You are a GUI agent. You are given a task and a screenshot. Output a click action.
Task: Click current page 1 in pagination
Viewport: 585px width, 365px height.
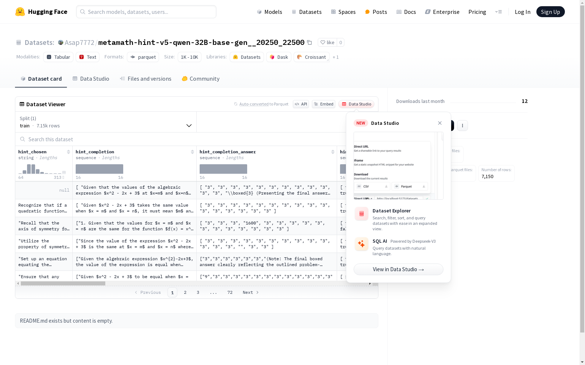(x=172, y=292)
